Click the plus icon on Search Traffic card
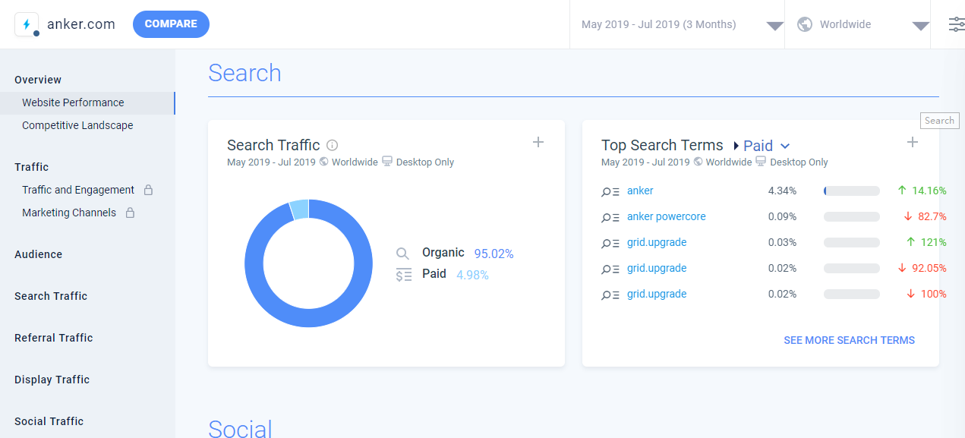The width and height of the screenshot is (965, 438). point(538,142)
